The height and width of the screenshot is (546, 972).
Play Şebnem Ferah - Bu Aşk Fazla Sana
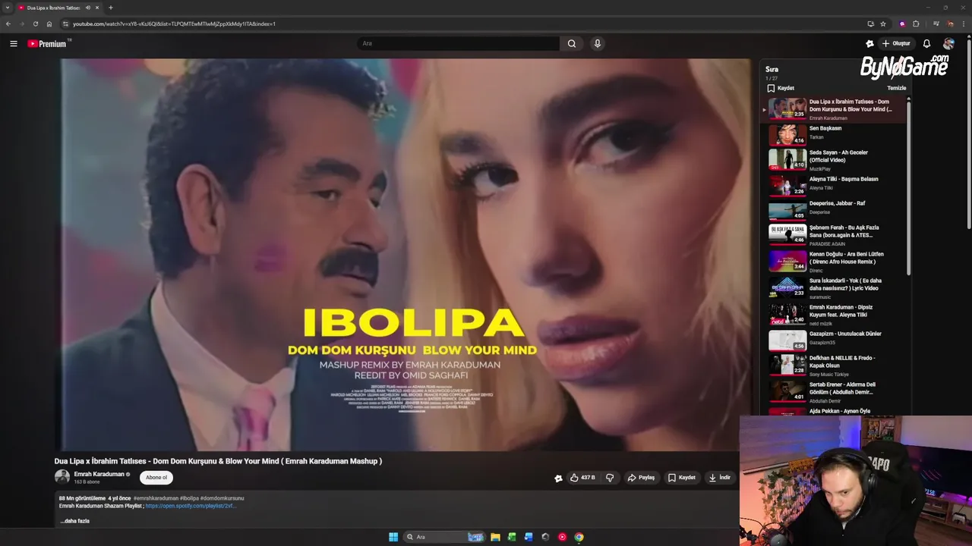[835, 234]
